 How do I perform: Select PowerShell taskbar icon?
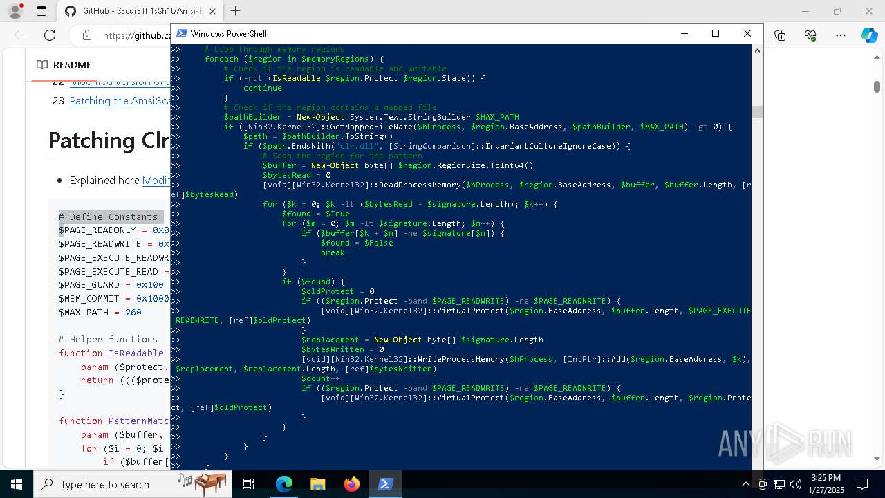[385, 484]
